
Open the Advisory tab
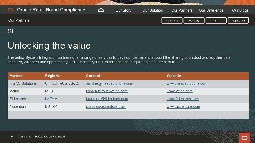pyautogui.click(x=194, y=20)
